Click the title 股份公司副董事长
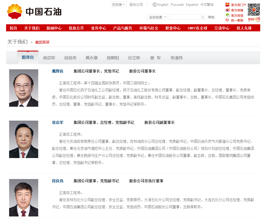Image resolution: width=262 pixels, height=221 pixels. tap(159, 123)
